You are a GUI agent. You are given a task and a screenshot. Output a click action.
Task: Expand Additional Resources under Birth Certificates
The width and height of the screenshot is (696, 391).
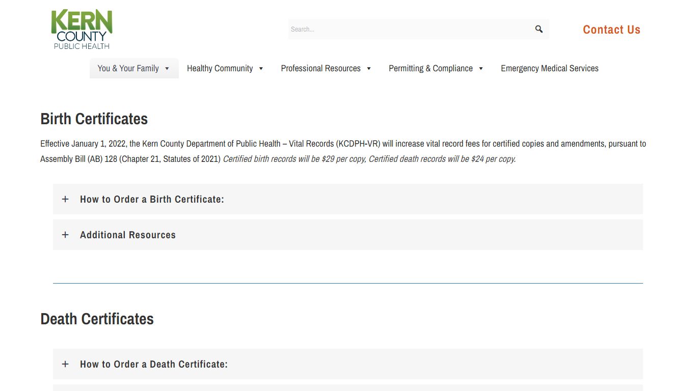pos(348,235)
